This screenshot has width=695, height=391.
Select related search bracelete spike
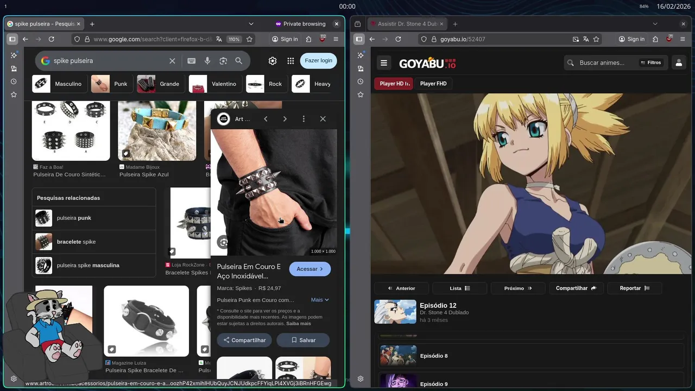[x=94, y=242]
